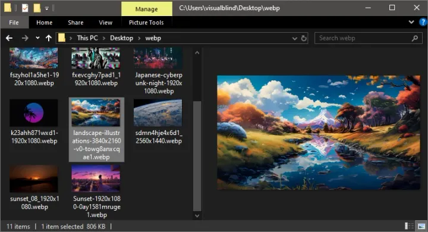Go back with the Back arrow
This screenshot has width=428, height=232.
tap(9, 38)
